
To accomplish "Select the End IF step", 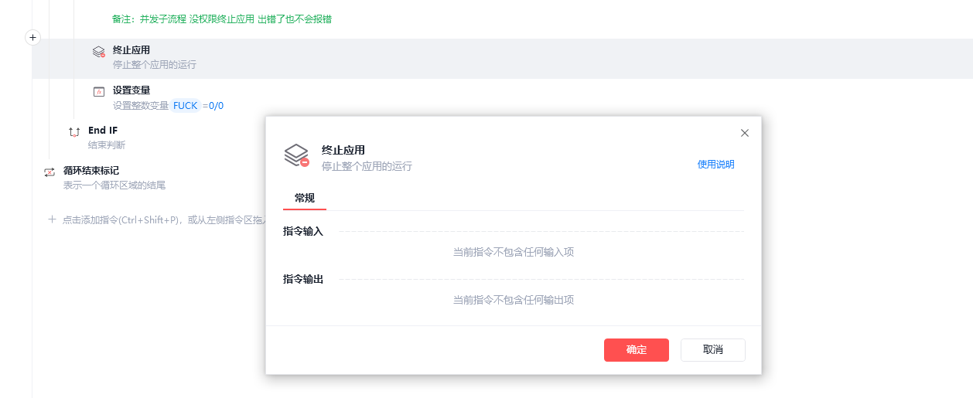I will 103,131.
